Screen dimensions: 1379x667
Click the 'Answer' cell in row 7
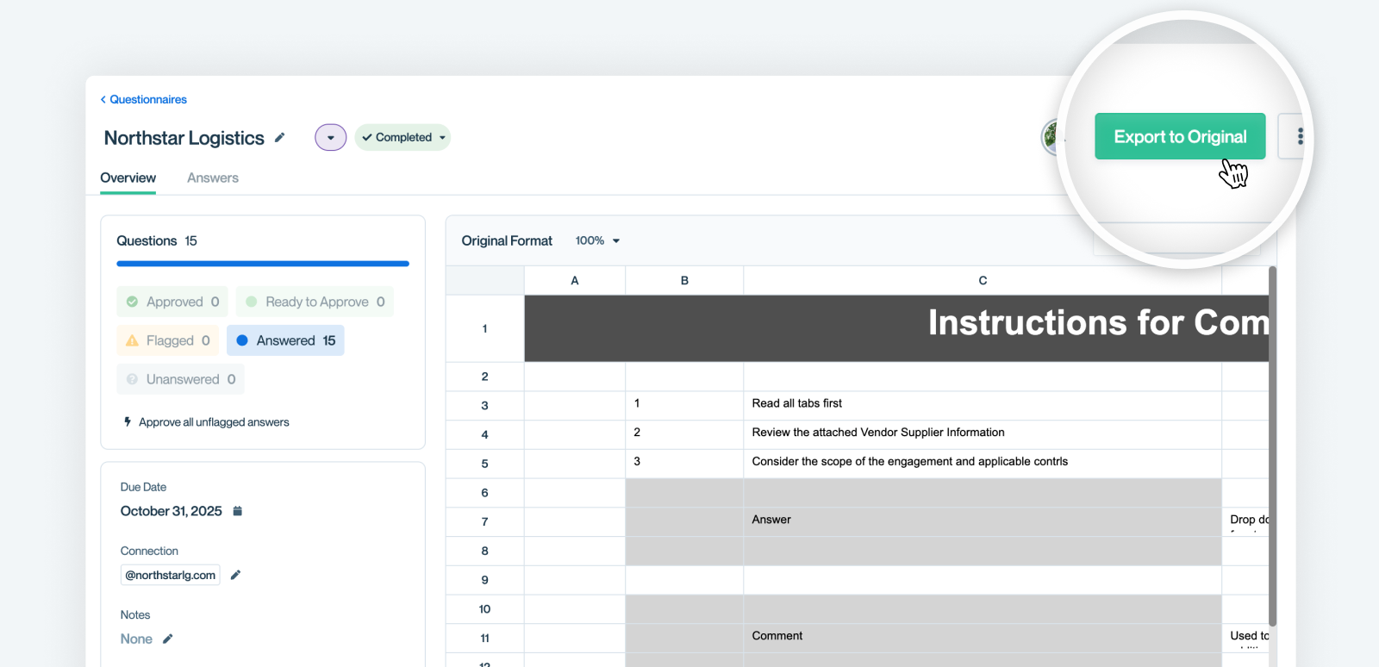coord(983,522)
